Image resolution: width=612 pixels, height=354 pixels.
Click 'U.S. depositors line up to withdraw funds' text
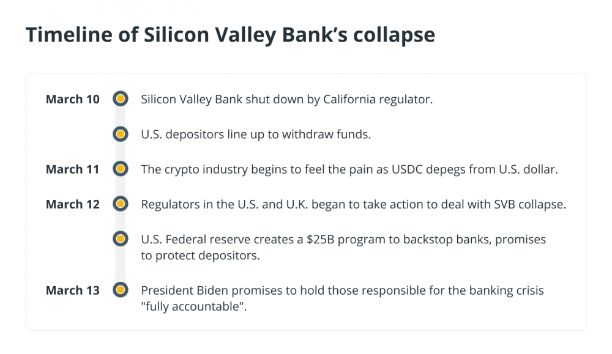coord(256,134)
